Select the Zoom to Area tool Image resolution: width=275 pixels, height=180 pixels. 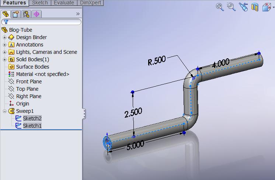[x=231, y=7]
